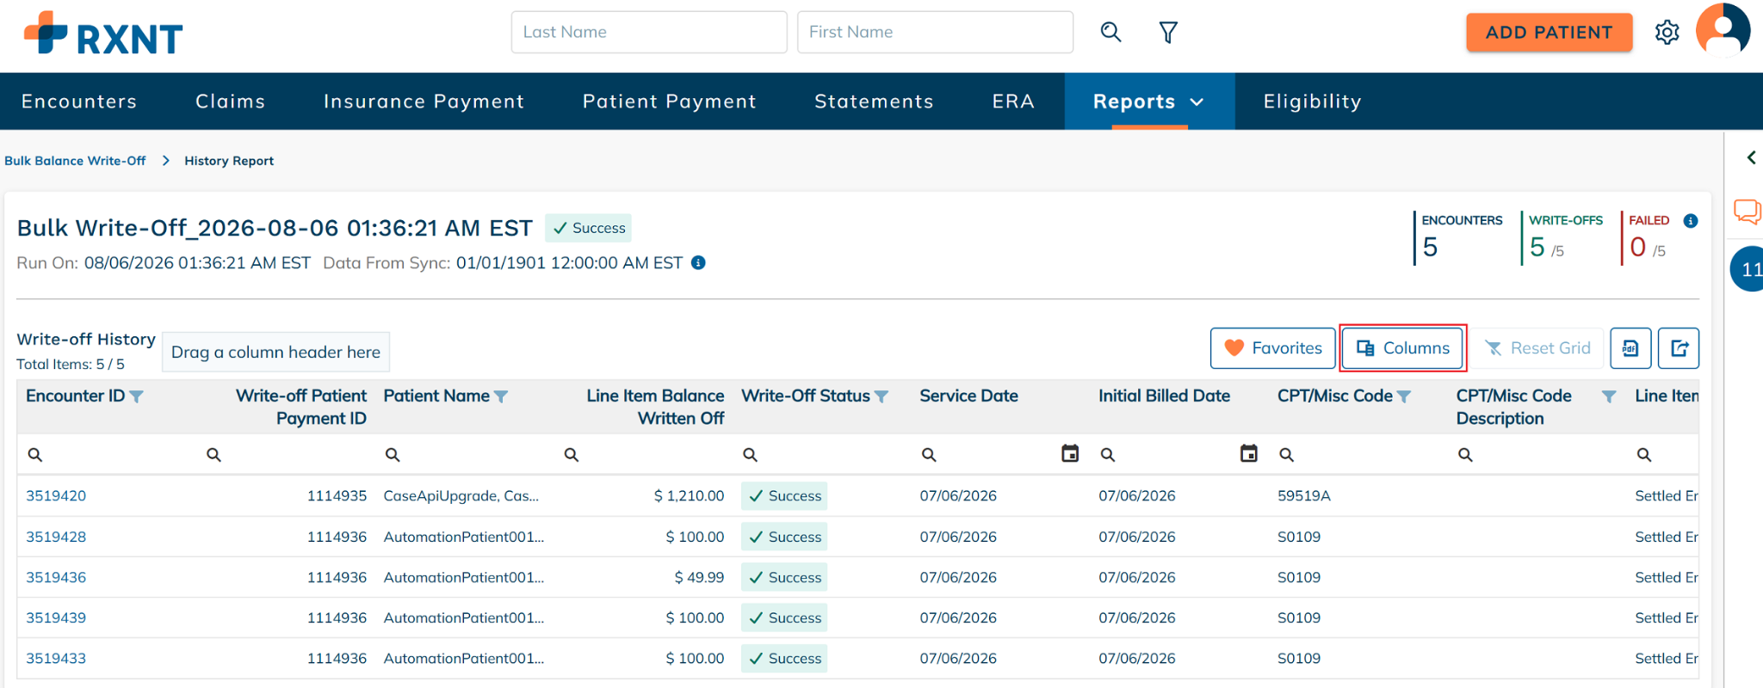Viewport: 1763px width, 688px height.
Task: Click the Initial Billed Date filter input
Action: 1176,454
